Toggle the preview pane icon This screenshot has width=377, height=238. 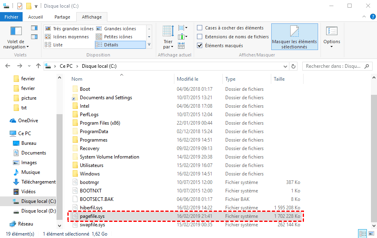(x=34, y=28)
